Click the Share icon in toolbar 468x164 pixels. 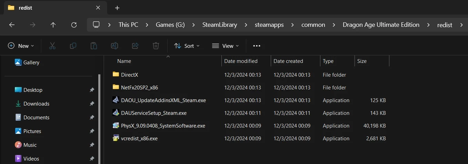click(135, 46)
